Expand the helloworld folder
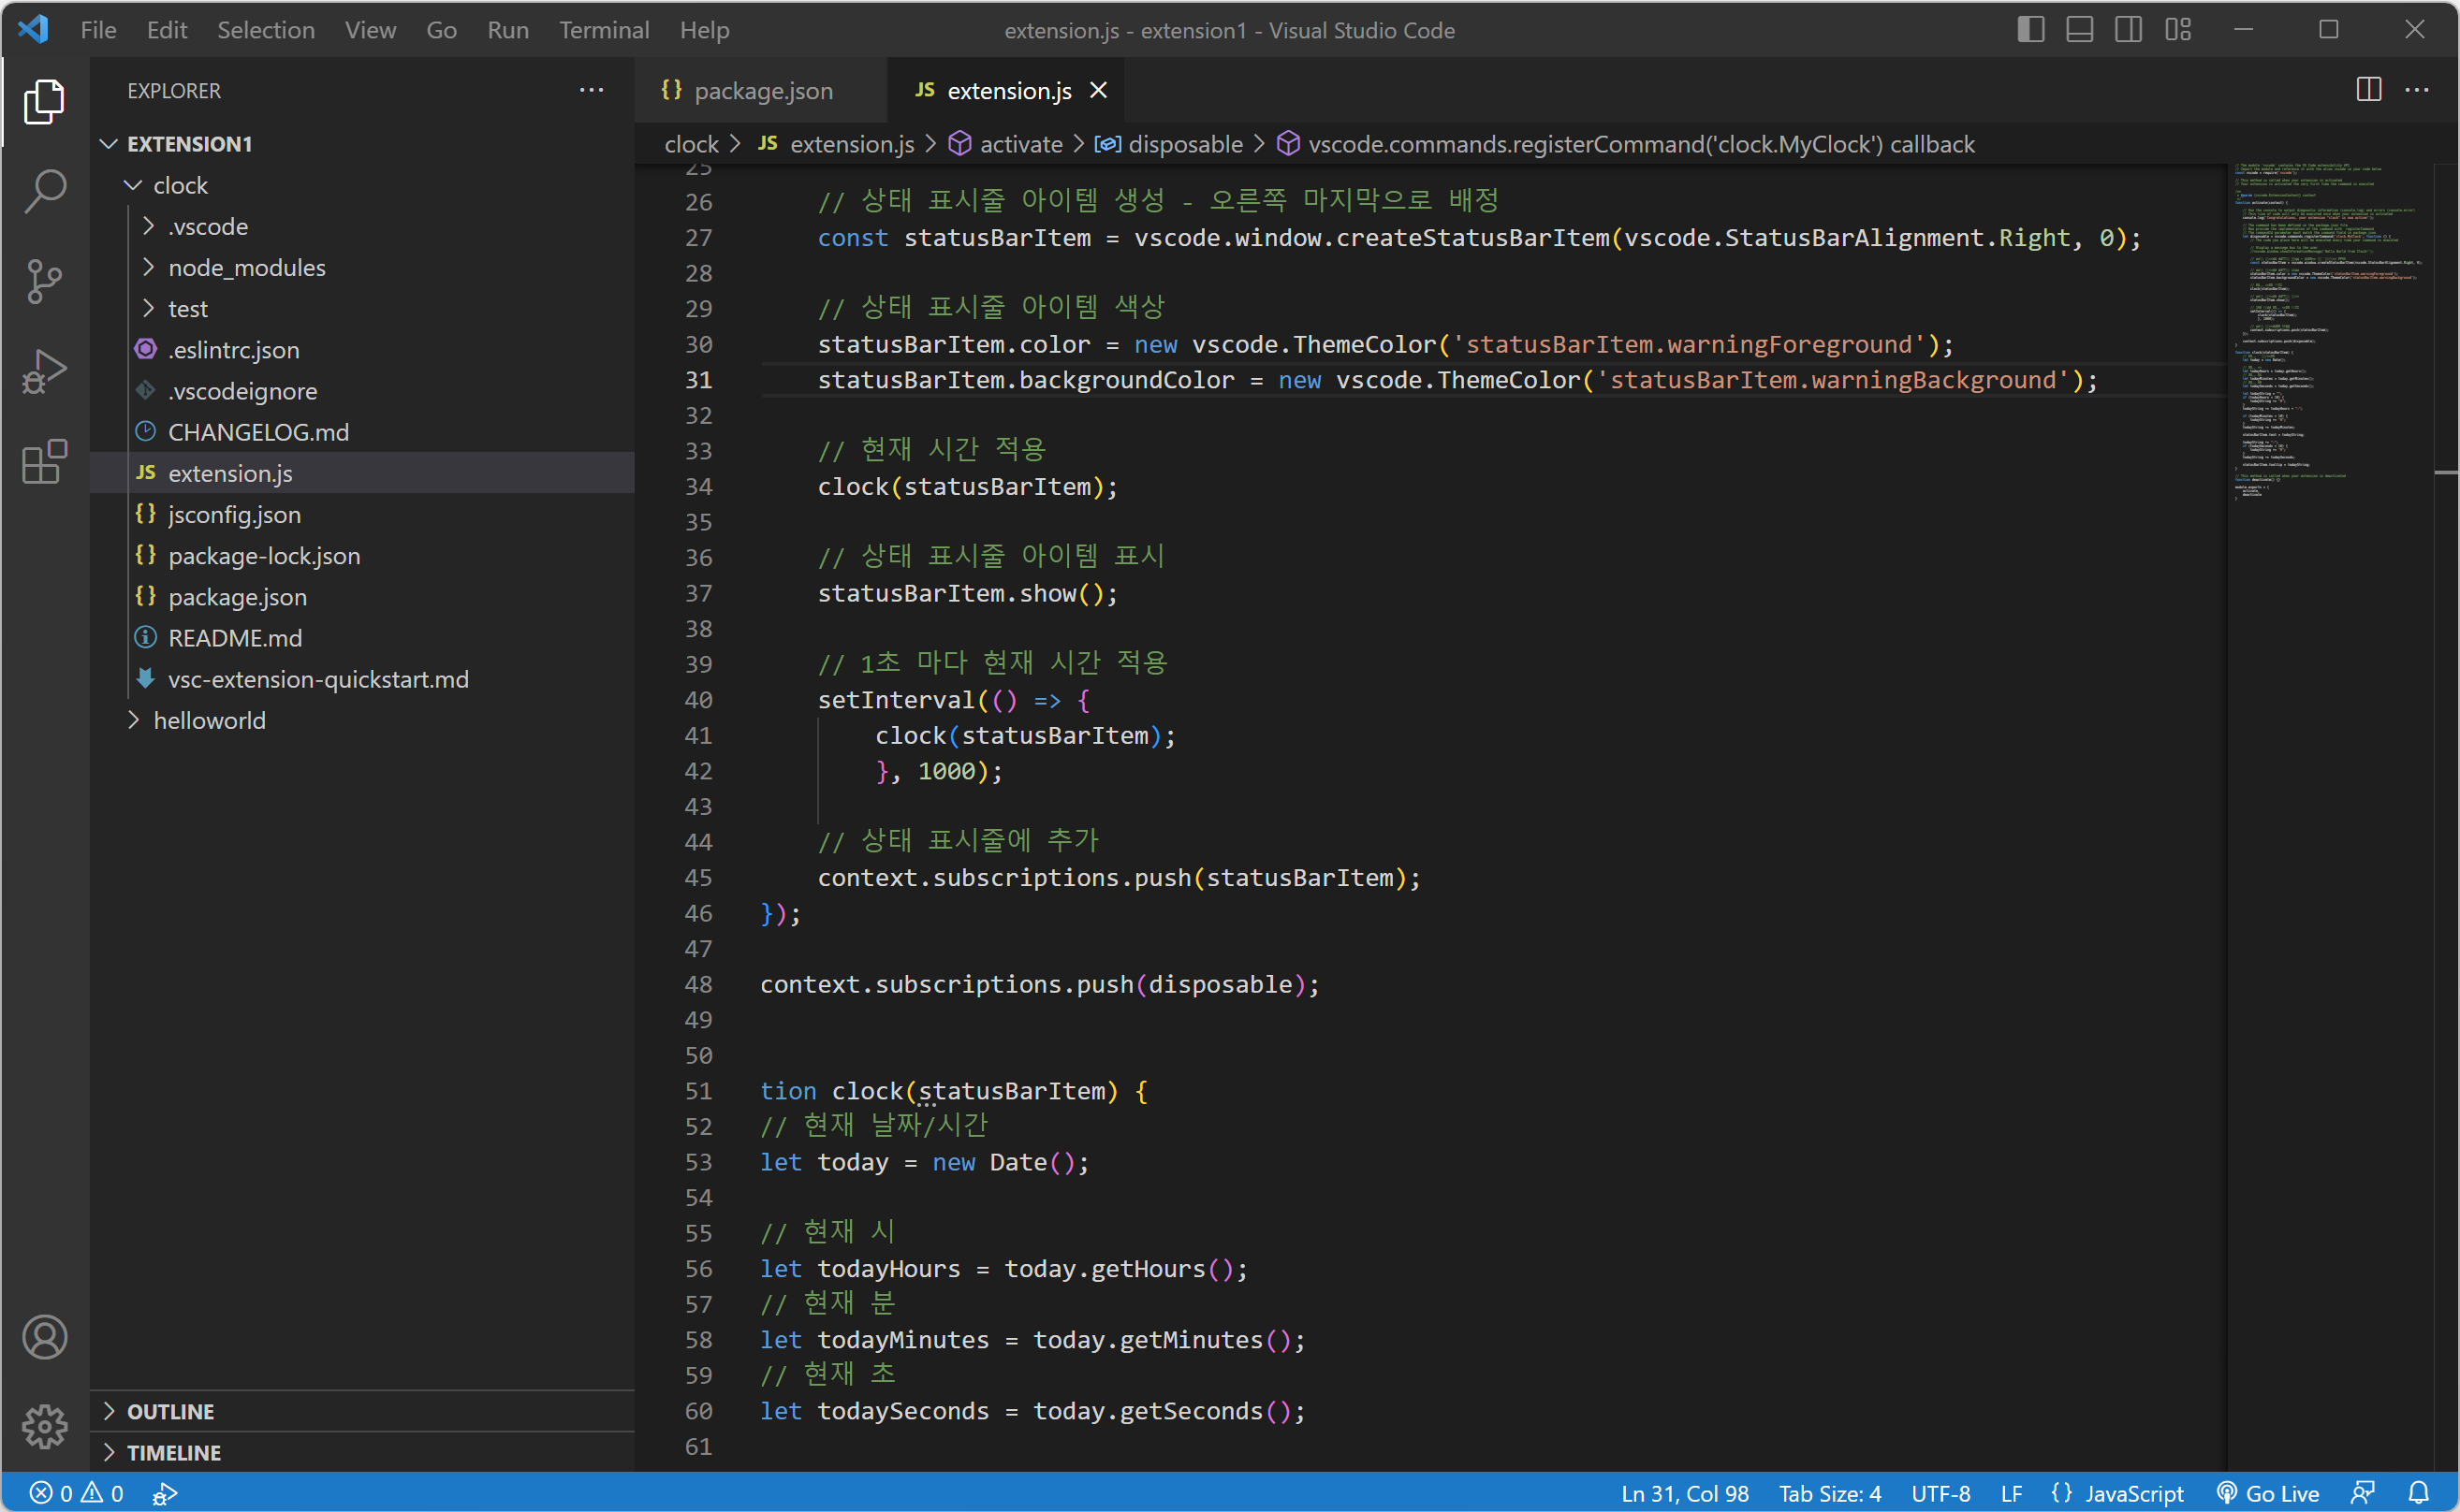Viewport: 2460px width, 1512px height. point(209,720)
